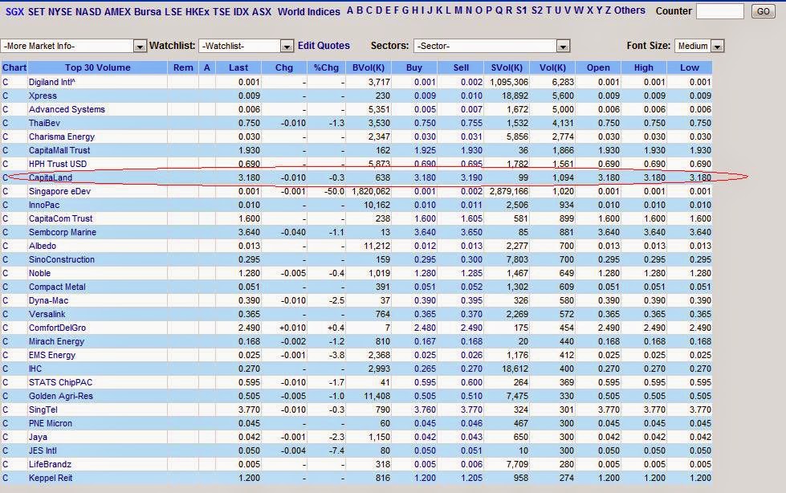
Task: Open chart C for Noble
Action: pyautogui.click(x=6, y=273)
